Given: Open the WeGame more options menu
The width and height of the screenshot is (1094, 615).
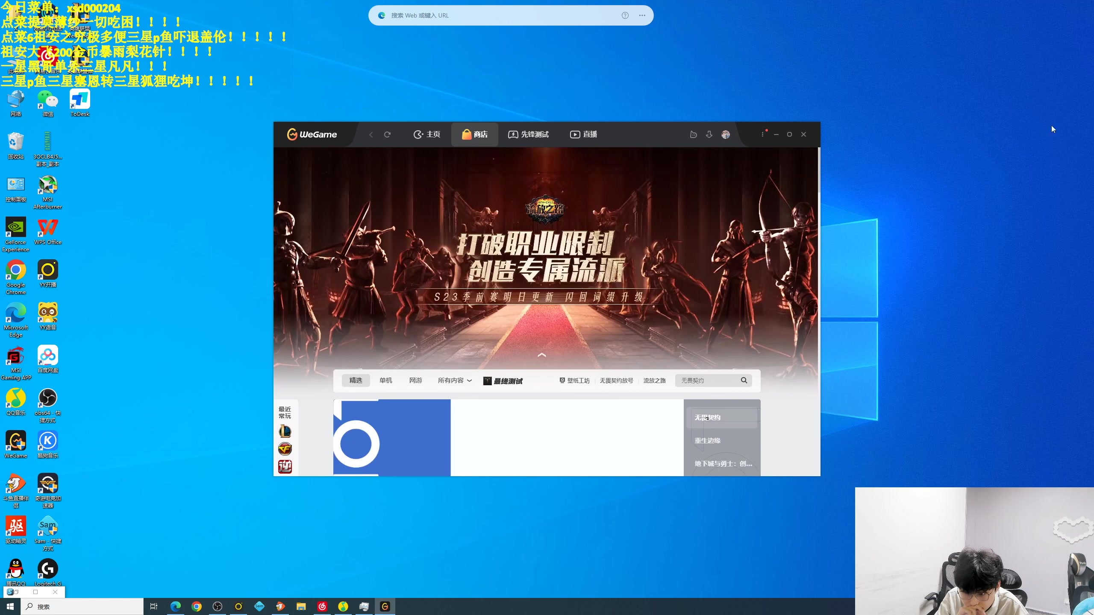Looking at the screenshot, I should tap(762, 135).
